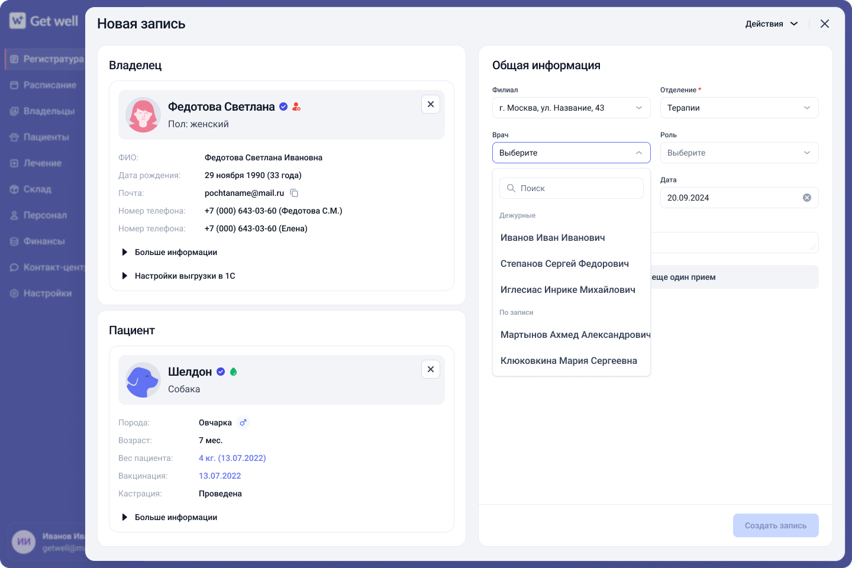Screen dimensions: 852x568
Task: Select doctor Степанов Сергей Федорович
Action: point(572,264)
